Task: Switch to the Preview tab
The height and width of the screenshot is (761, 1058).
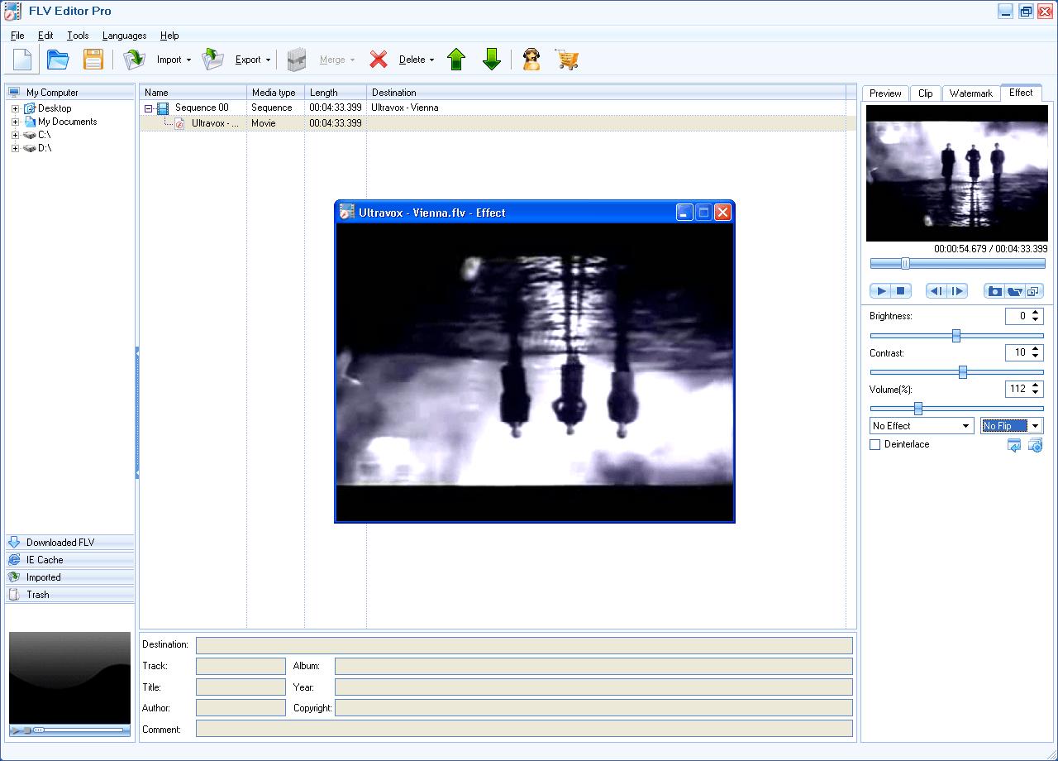Action: [885, 93]
